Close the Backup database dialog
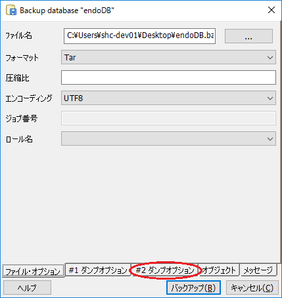Screen dimensions: 282x298 [x=271, y=10]
